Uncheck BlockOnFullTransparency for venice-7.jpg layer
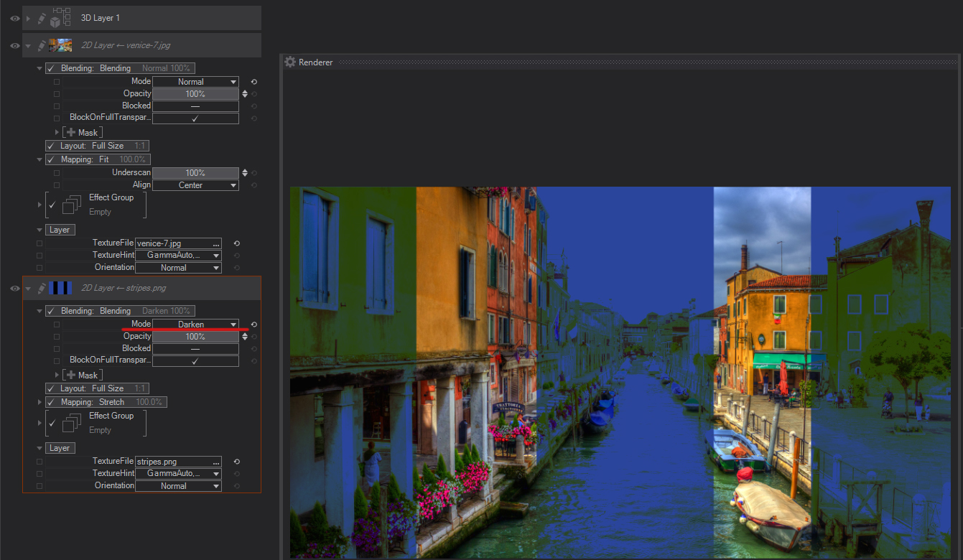 195,118
